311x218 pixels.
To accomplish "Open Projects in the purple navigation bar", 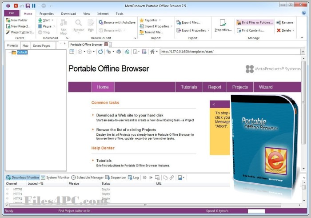I will 240,87.
